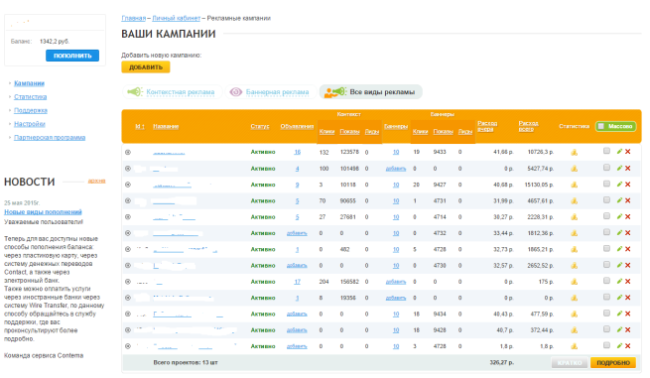Delete the 372,44 р. campaign with red X
This screenshot has height=378, width=650.
click(x=628, y=330)
